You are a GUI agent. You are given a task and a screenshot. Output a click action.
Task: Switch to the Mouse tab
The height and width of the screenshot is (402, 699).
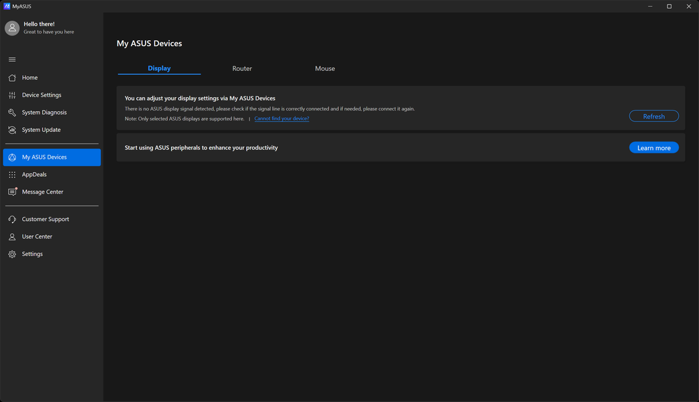(325, 68)
